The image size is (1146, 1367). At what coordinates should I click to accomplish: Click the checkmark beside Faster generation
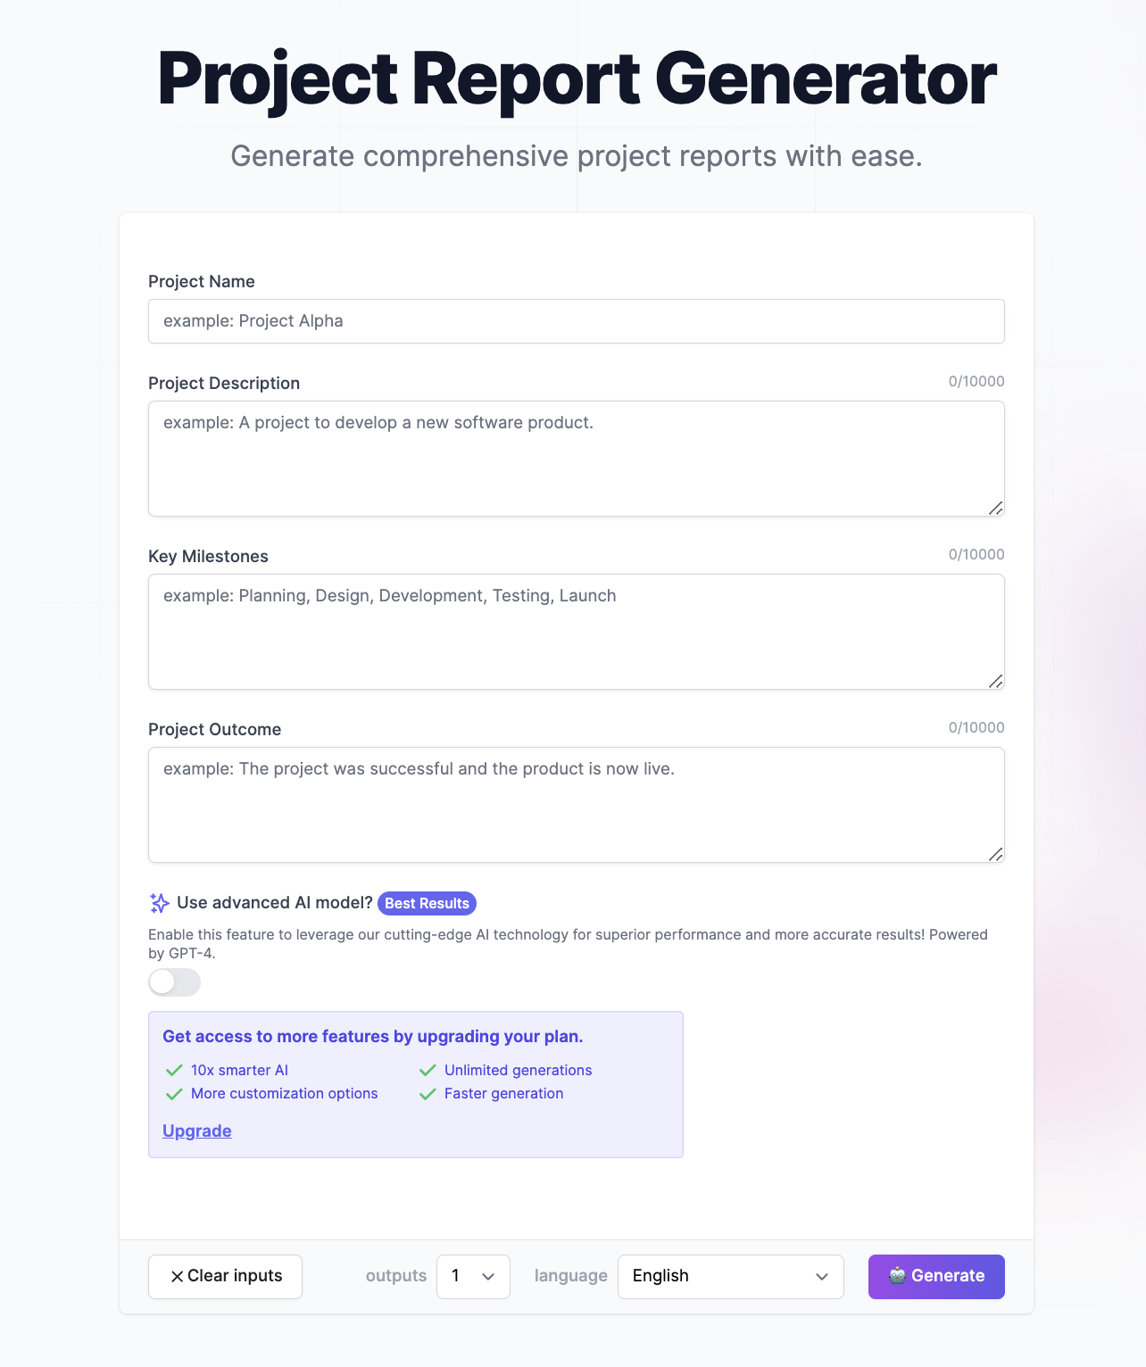pyautogui.click(x=427, y=1093)
